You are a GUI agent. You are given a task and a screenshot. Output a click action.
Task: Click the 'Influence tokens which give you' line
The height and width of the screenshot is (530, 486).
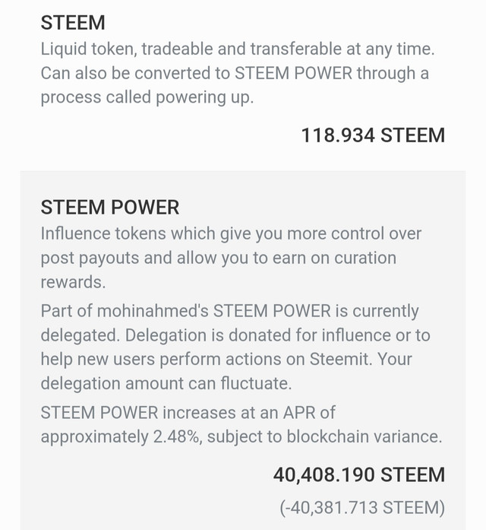click(x=231, y=234)
